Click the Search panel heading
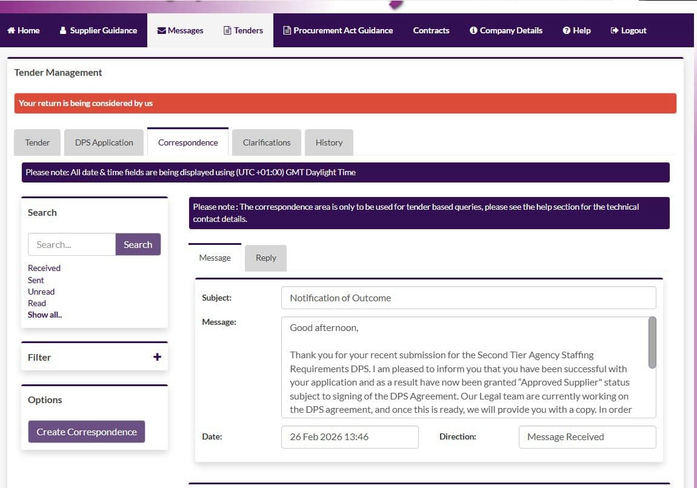 pos(42,212)
